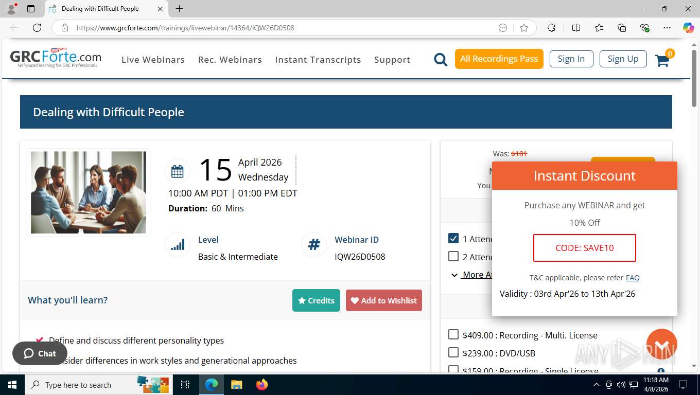This screenshot has width=700, height=395.
Task: Open Instant Transcripts menu
Action: point(318,60)
